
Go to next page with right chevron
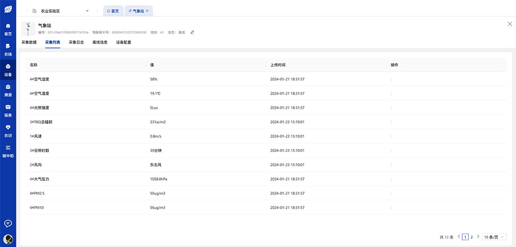[478, 237]
